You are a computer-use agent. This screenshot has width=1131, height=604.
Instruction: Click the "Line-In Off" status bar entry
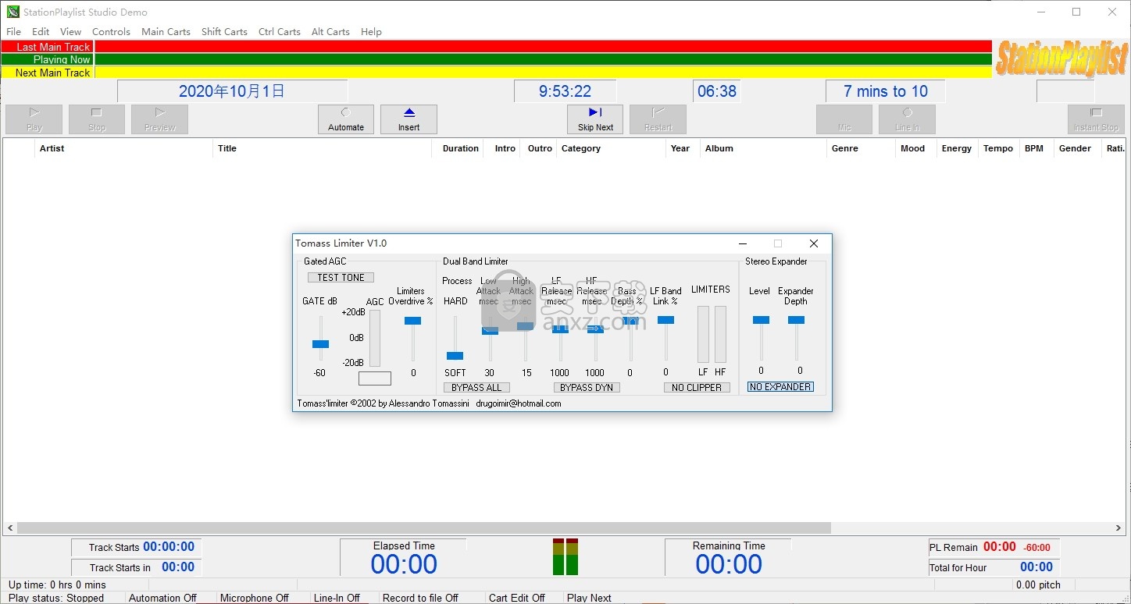(337, 598)
